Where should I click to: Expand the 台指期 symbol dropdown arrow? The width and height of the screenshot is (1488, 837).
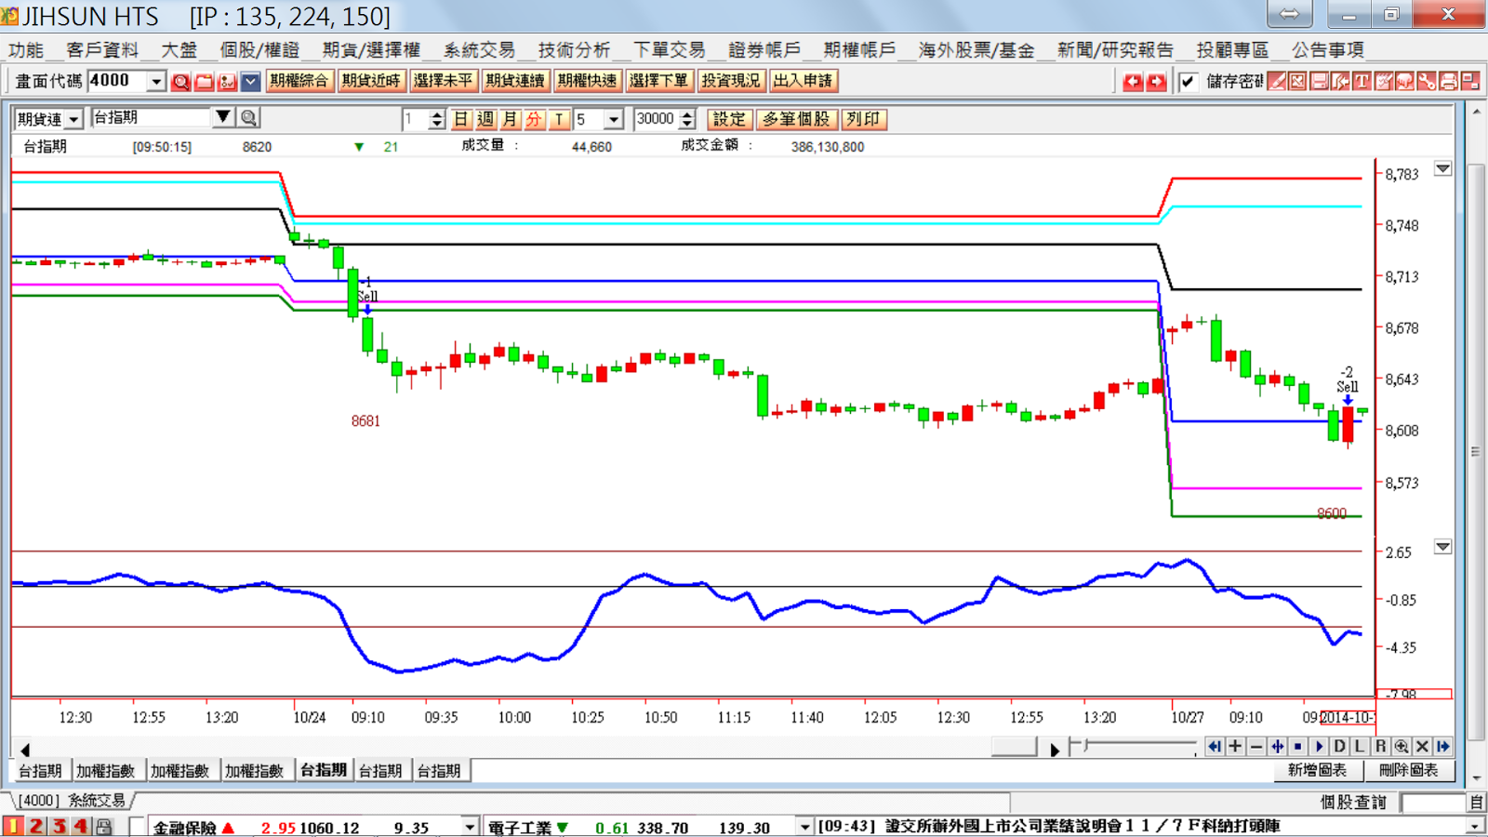click(223, 117)
